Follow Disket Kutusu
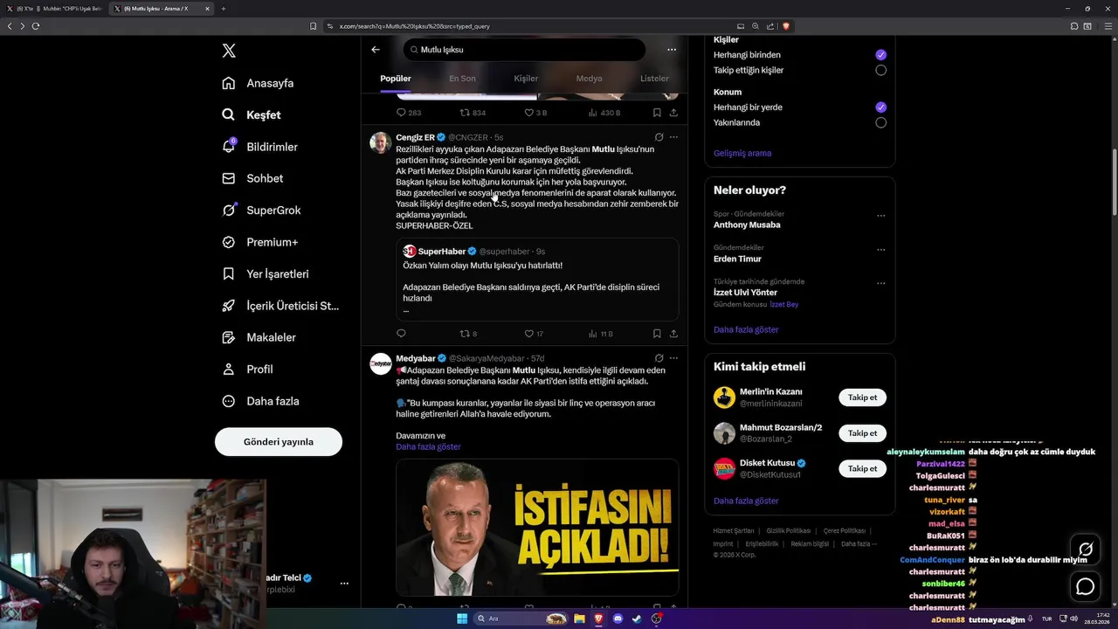 click(862, 468)
